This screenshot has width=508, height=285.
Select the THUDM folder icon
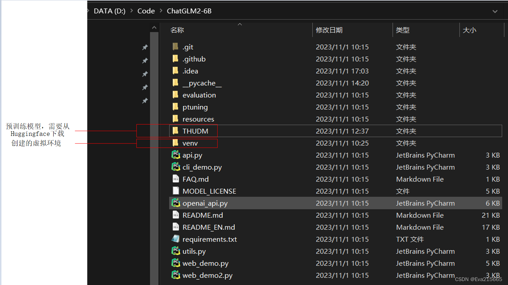click(175, 131)
